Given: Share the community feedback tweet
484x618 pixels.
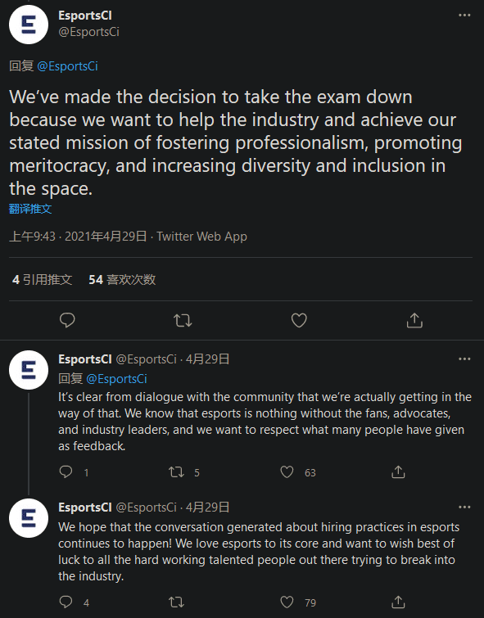Looking at the screenshot, I should tap(398, 471).
